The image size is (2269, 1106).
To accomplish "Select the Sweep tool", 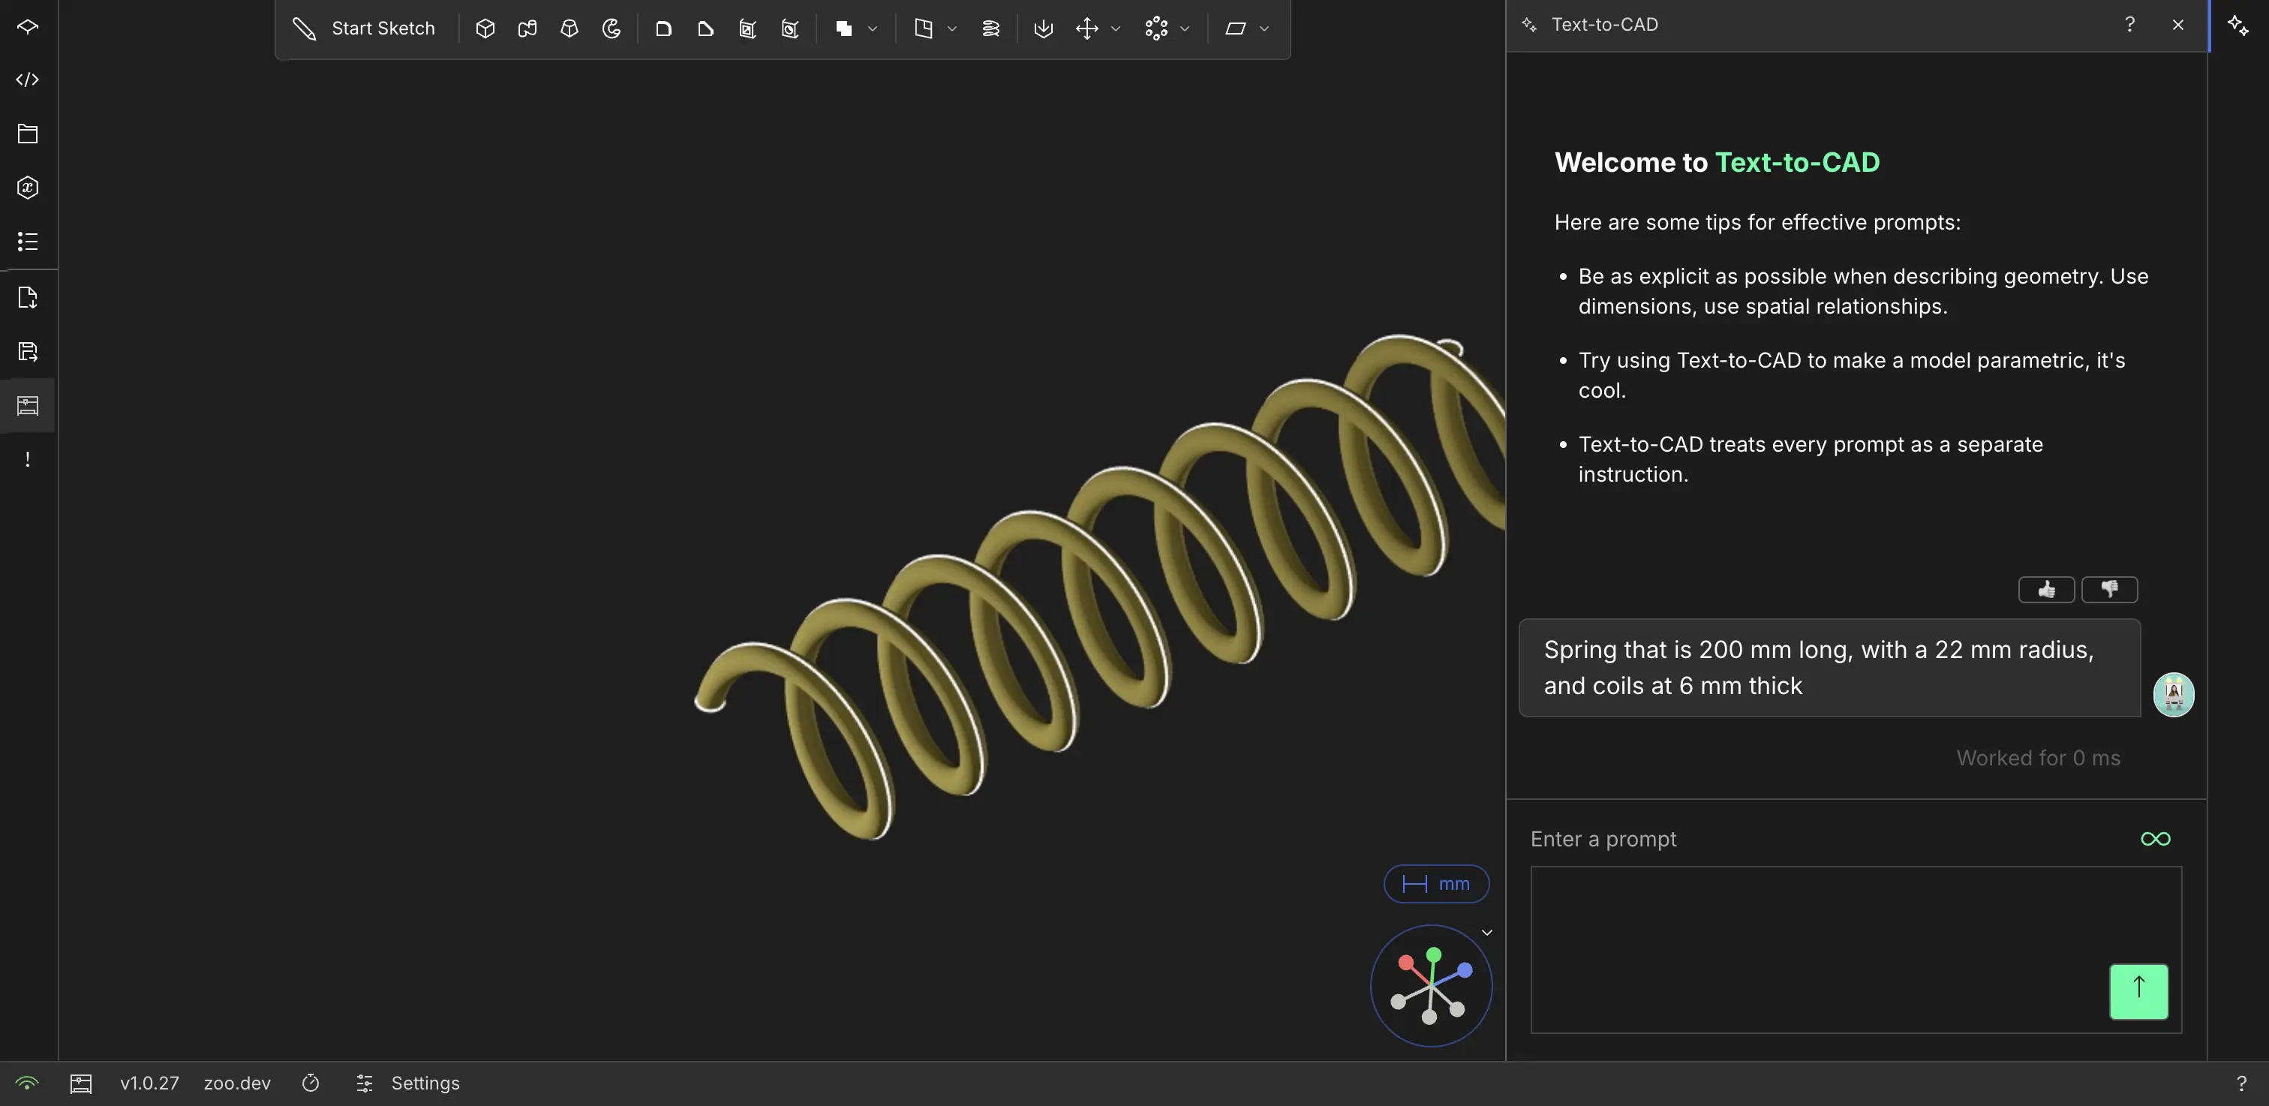I will (x=527, y=29).
